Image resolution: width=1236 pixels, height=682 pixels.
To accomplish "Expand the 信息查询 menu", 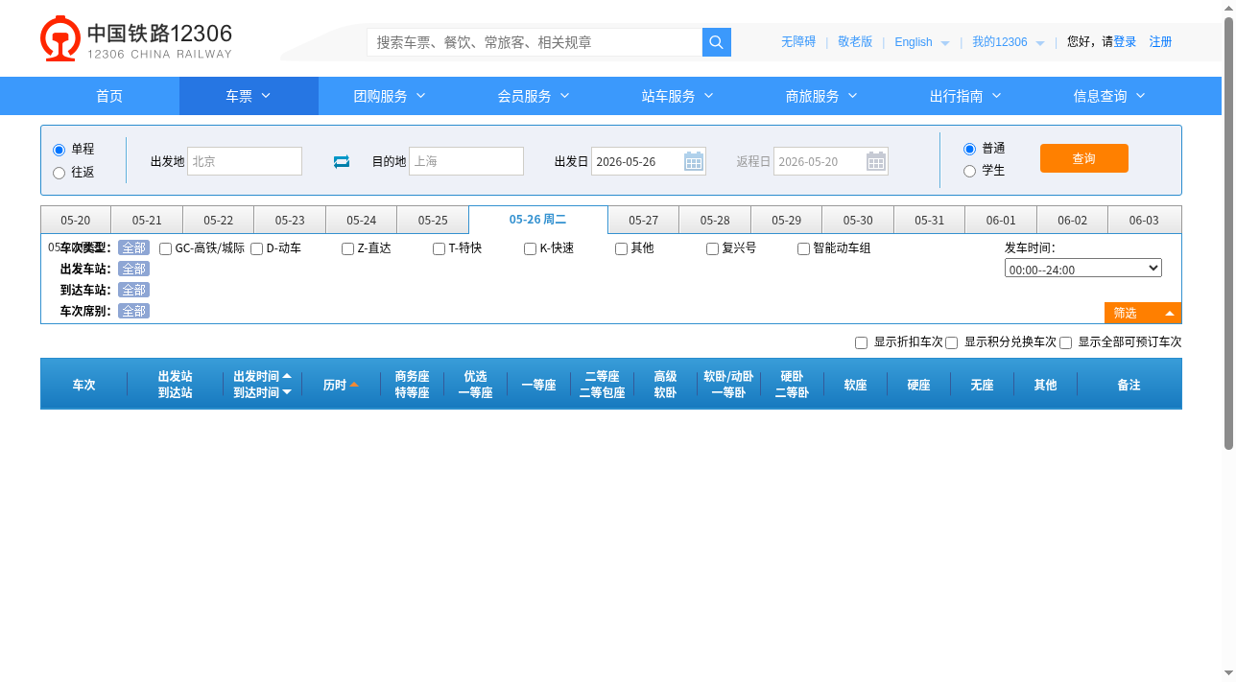I will point(1109,96).
